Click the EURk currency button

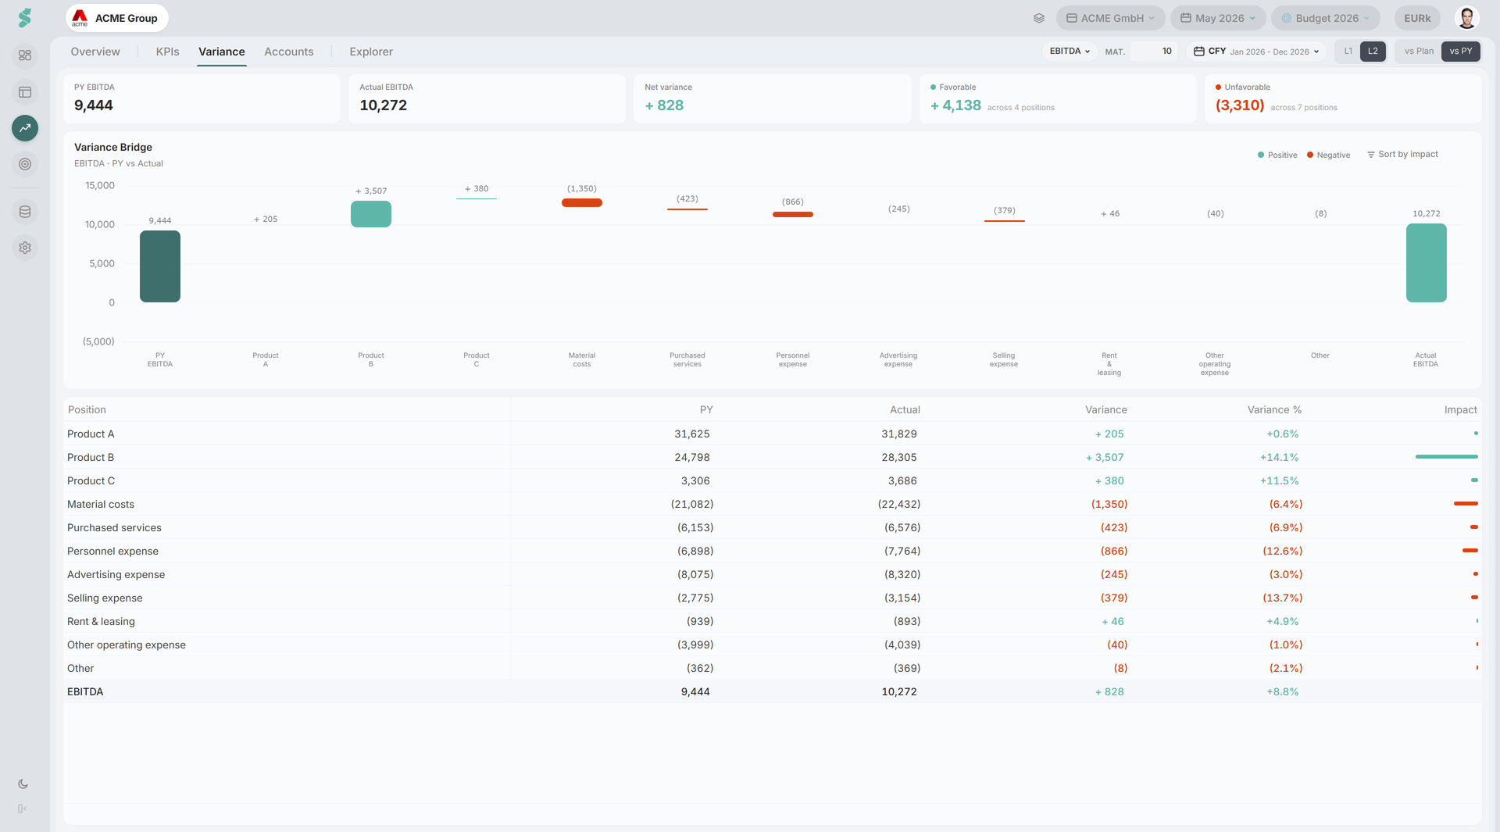coord(1417,18)
